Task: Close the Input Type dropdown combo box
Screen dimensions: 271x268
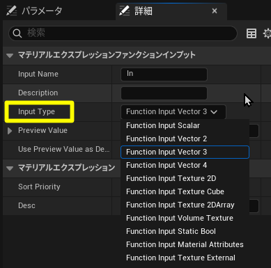Action: tap(173, 112)
